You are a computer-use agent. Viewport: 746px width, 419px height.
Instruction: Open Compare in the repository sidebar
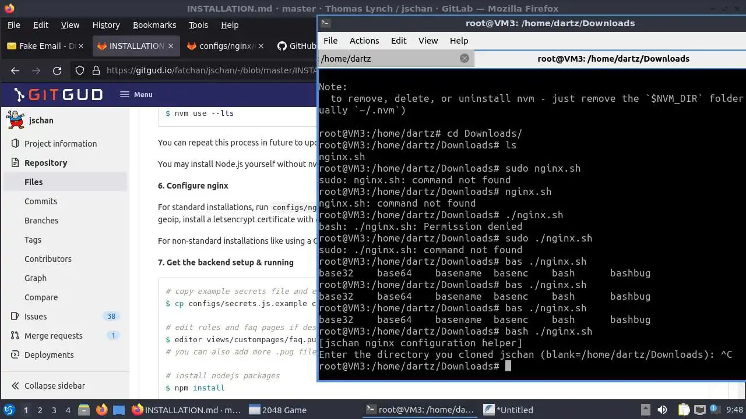[41, 297]
